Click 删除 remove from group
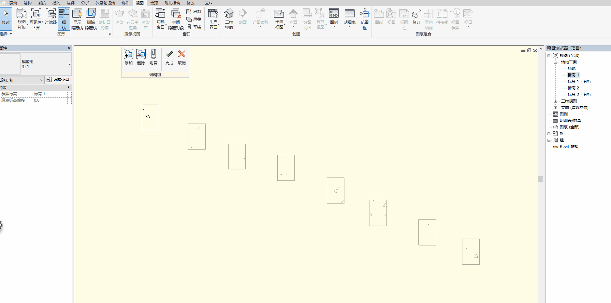This screenshot has width=611, height=303. (141, 57)
